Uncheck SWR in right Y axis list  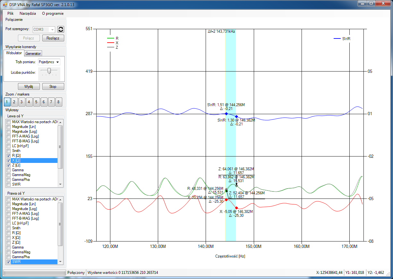coord(9,262)
